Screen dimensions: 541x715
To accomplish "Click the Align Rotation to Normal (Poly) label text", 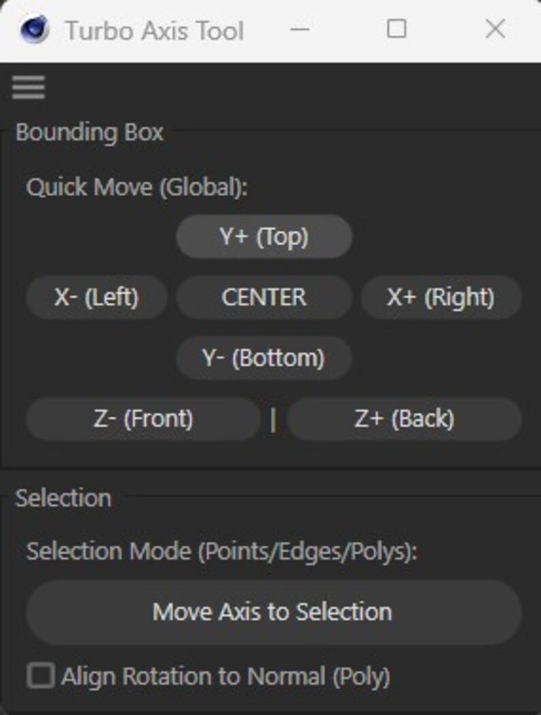I will click(x=226, y=676).
